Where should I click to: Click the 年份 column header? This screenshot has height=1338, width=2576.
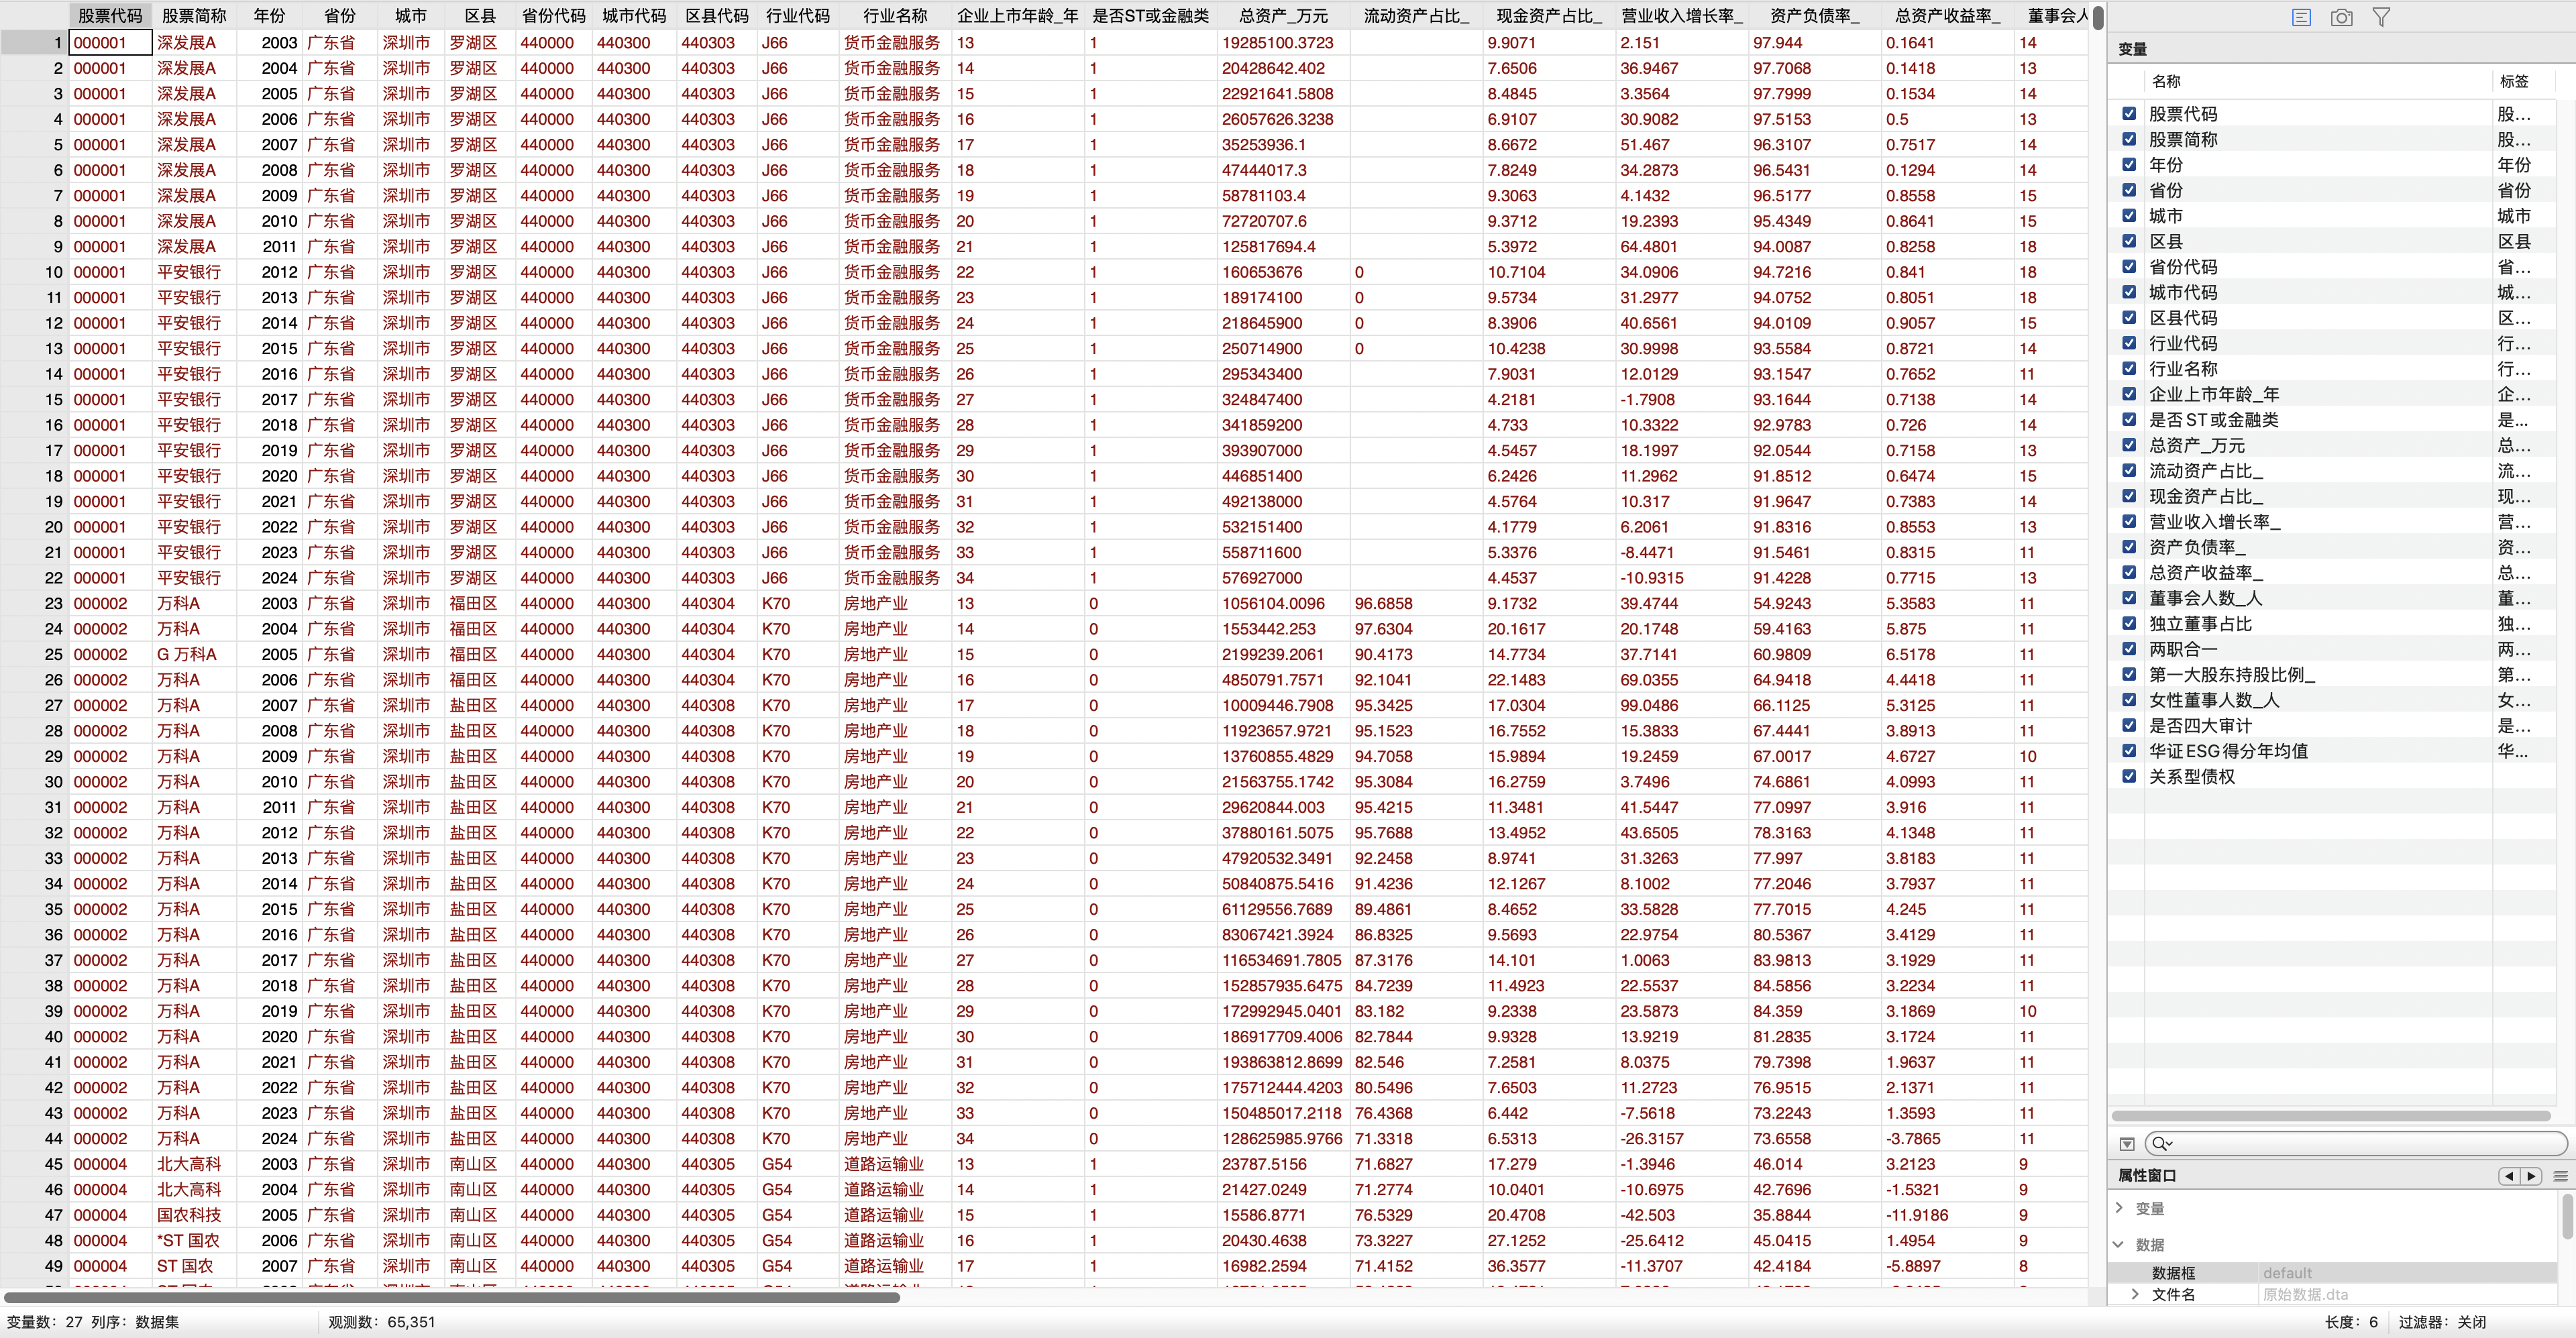click(269, 16)
